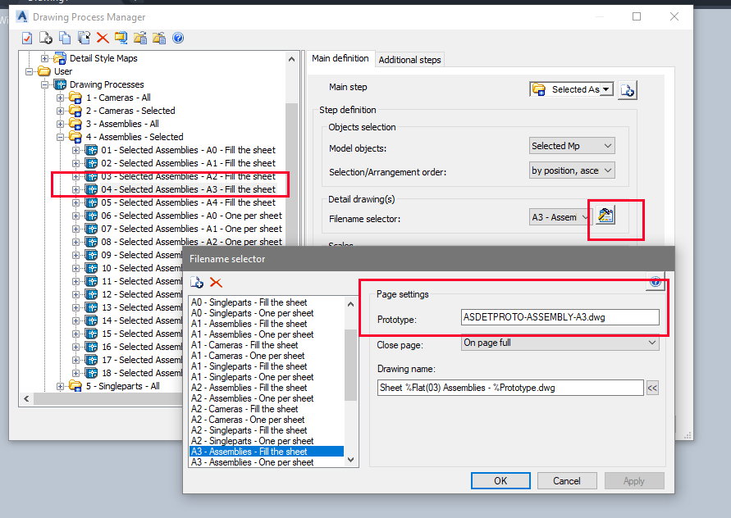The height and width of the screenshot is (518, 731).
Task: Select the Main definition tab
Action: click(341, 59)
